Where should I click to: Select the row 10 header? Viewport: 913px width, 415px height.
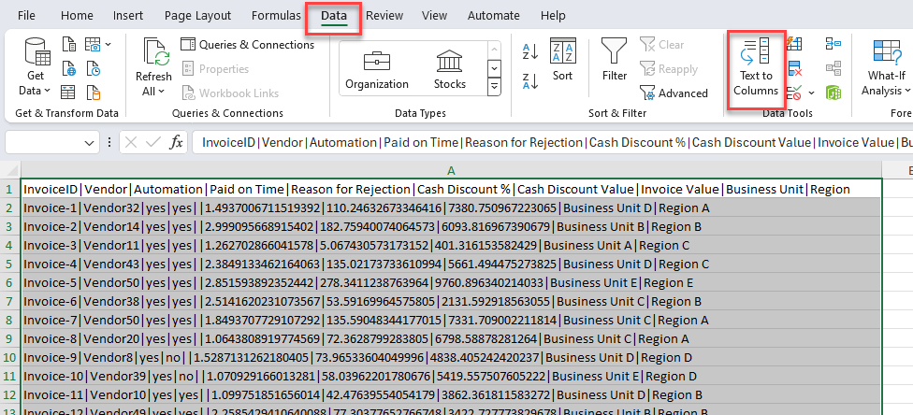click(x=9, y=357)
